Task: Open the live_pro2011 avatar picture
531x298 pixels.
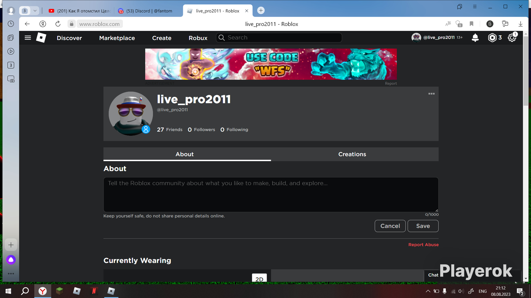Action: (x=131, y=114)
